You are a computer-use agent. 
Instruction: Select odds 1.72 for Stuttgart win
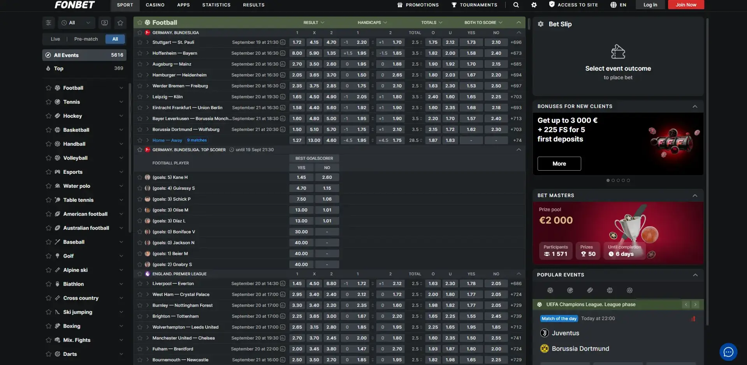point(297,42)
